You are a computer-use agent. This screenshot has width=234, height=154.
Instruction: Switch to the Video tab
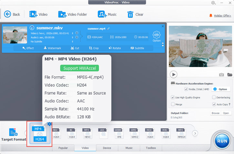85,148
